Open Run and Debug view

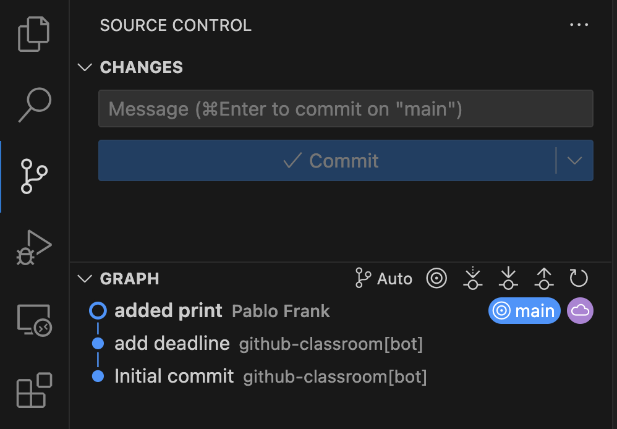[34, 247]
